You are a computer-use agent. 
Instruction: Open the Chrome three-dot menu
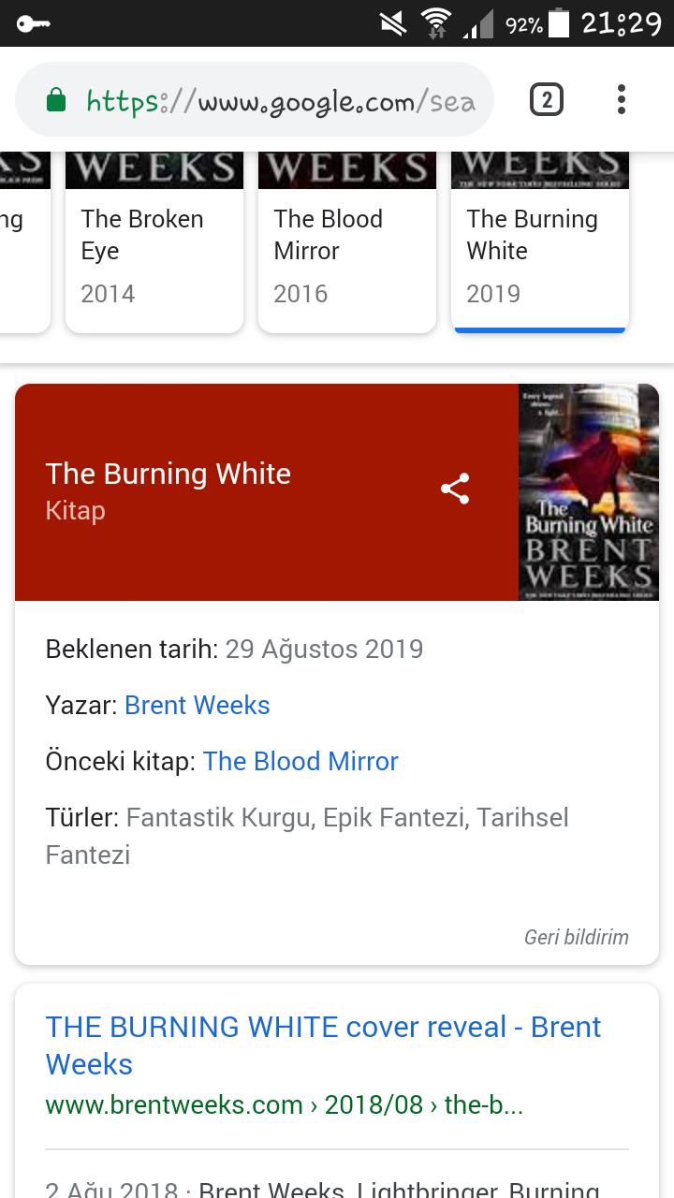tap(621, 99)
